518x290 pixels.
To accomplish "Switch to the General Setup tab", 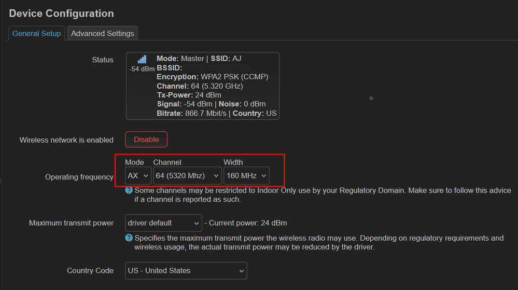I will [x=37, y=33].
